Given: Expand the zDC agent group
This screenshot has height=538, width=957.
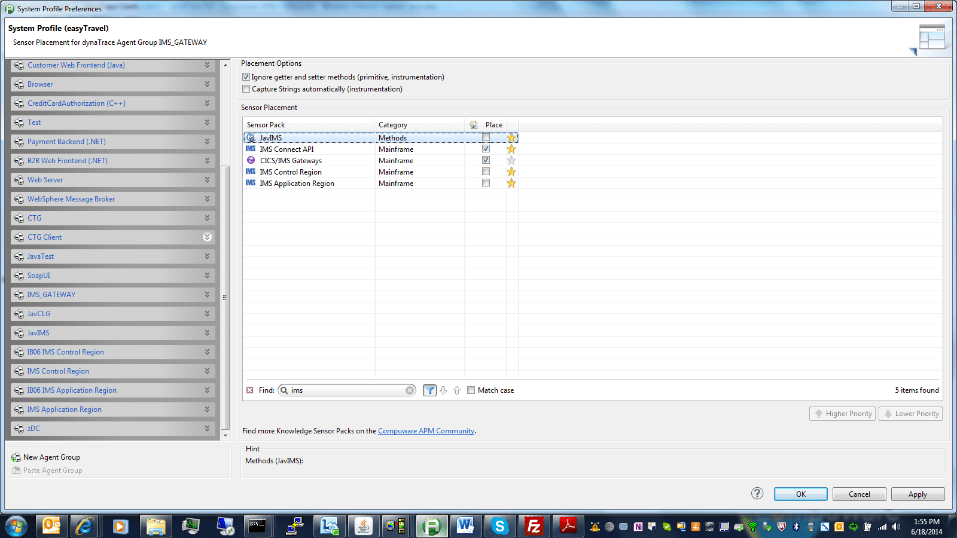Looking at the screenshot, I should coord(207,429).
